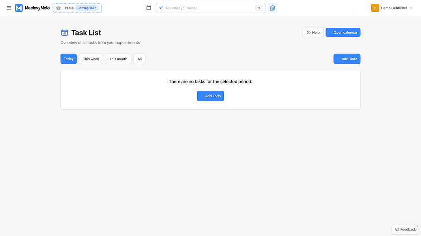Select the Today filter tab
The image size is (421, 236).
point(69,59)
